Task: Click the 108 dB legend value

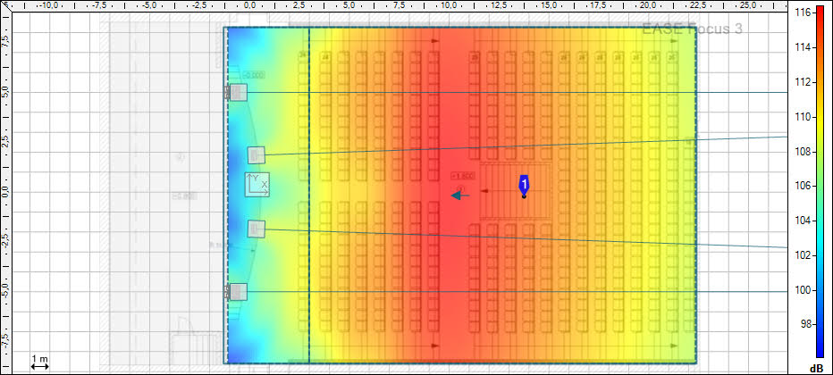Action: pyautogui.click(x=804, y=152)
